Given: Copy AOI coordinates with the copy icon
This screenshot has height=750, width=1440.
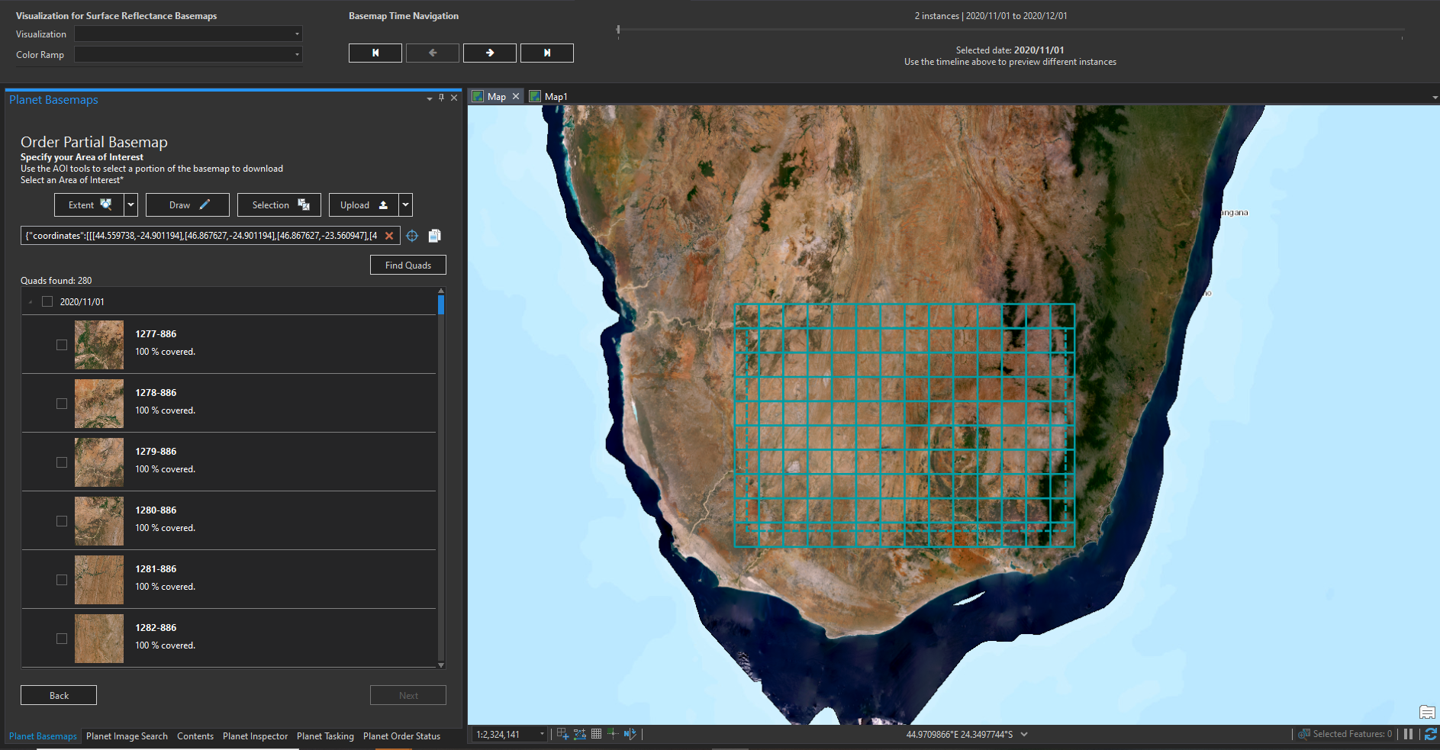Looking at the screenshot, I should 434,236.
